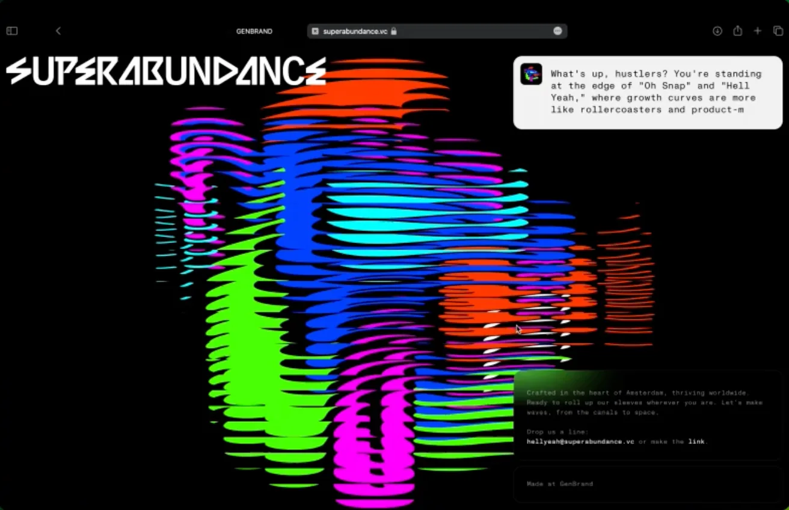The width and height of the screenshot is (789, 510).
Task: Open a new tab with the plus icon
Action: (758, 31)
